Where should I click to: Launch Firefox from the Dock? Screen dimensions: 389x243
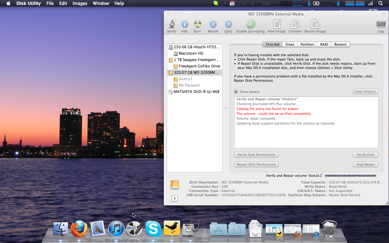coord(79,229)
